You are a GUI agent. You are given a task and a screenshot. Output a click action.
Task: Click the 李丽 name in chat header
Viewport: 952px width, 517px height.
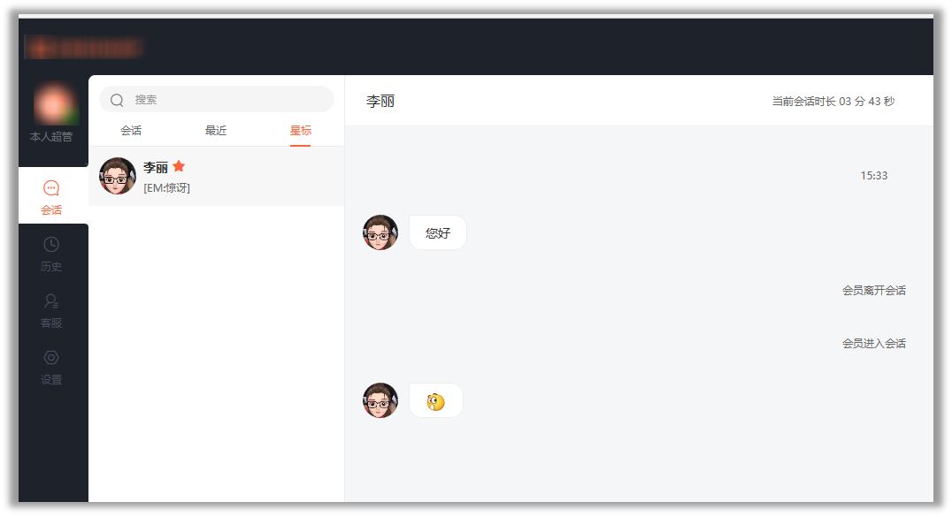tap(380, 102)
